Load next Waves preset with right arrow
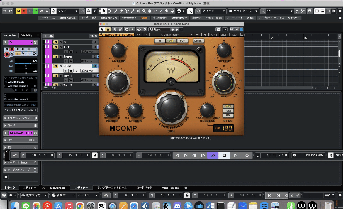 [x=205, y=35]
